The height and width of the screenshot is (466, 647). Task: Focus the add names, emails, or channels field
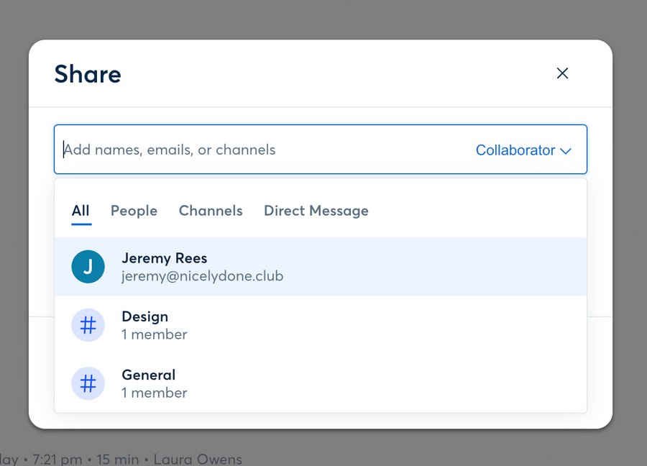click(259, 150)
